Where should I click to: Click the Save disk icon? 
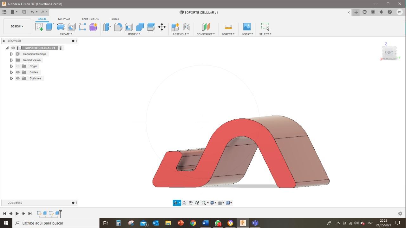pyautogui.click(x=24, y=12)
